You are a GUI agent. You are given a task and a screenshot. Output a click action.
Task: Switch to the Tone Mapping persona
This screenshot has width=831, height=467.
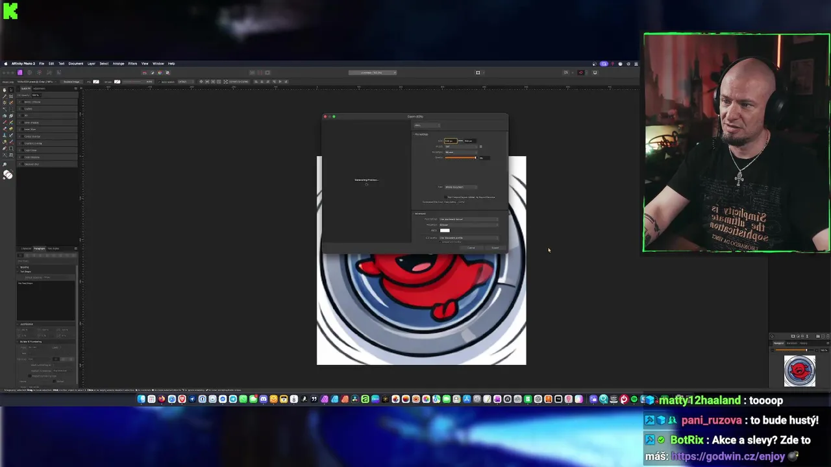49,73
